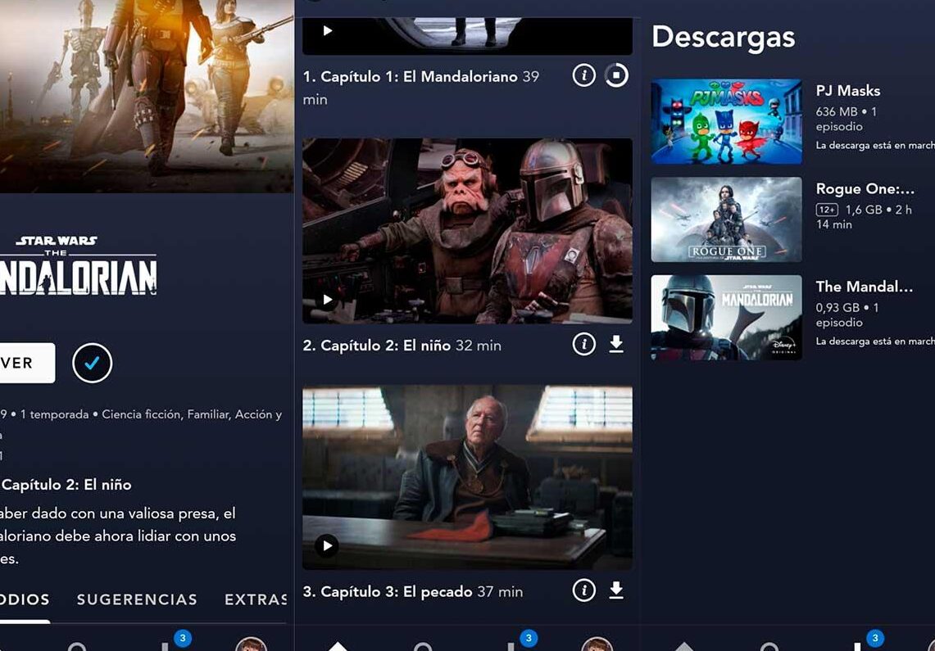The height and width of the screenshot is (651, 935).
Task: Open the PJ Masks download thumbnail
Action: tap(726, 121)
